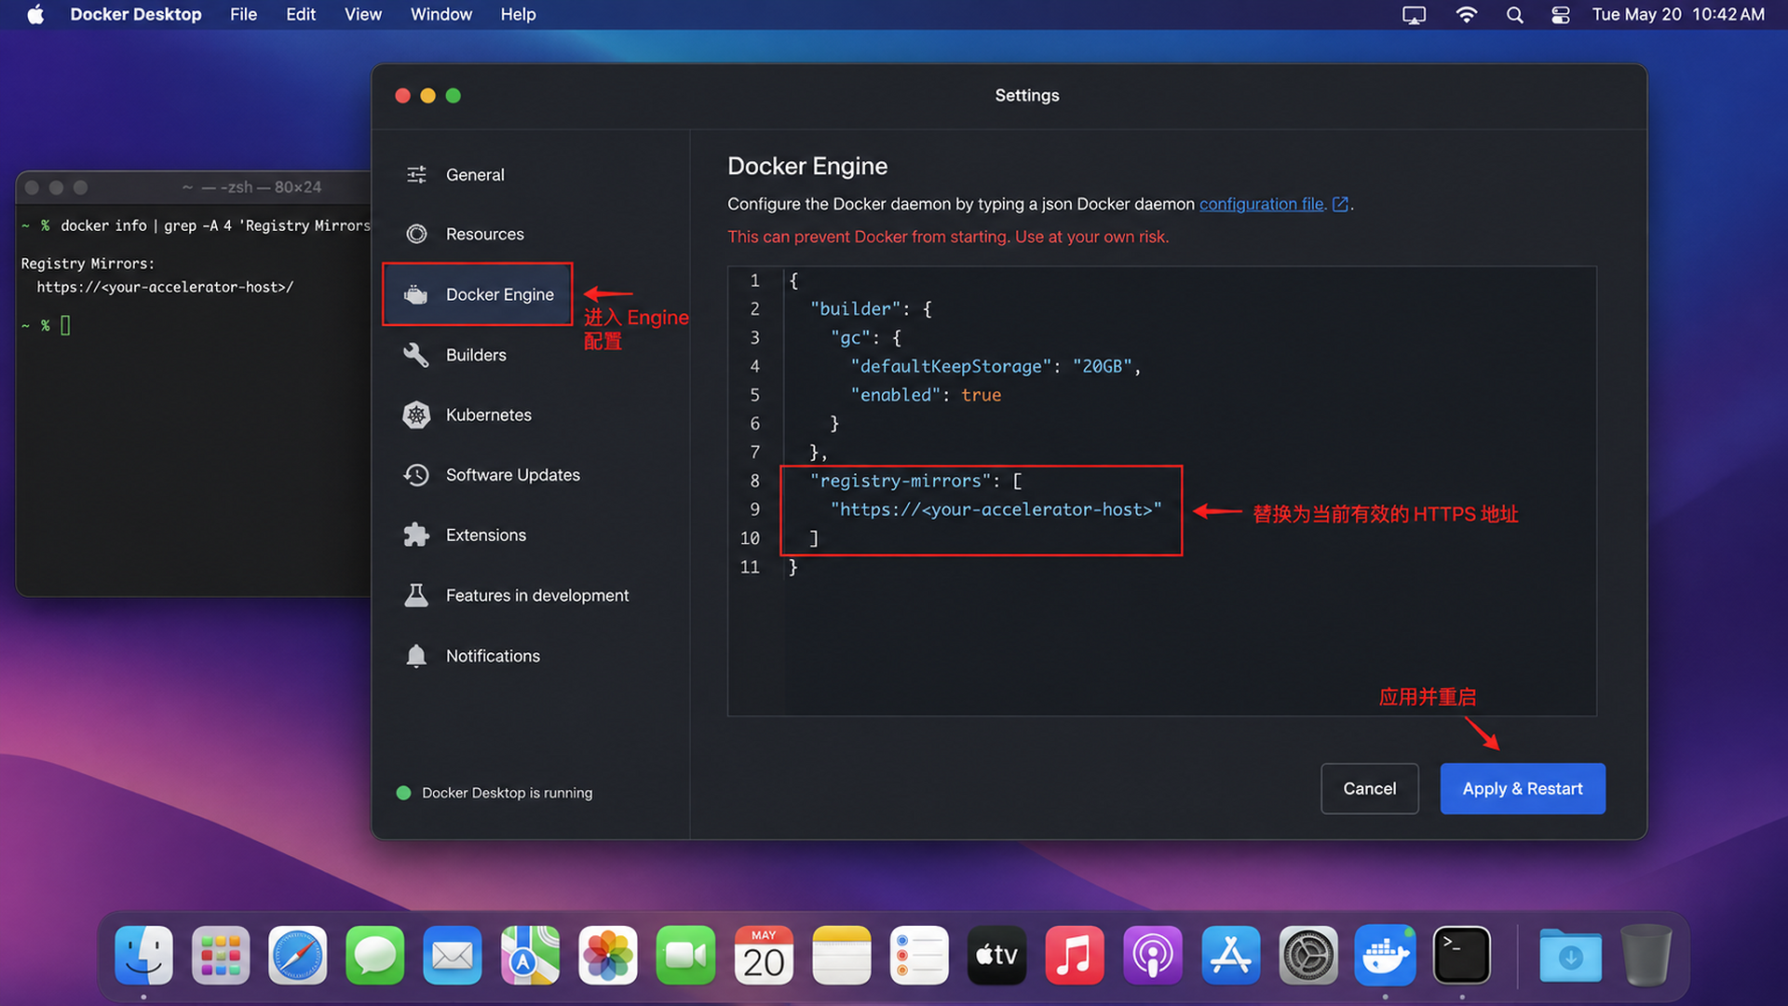The width and height of the screenshot is (1788, 1006).
Task: Click the Extensions puzzle piece icon
Action: tap(416, 535)
